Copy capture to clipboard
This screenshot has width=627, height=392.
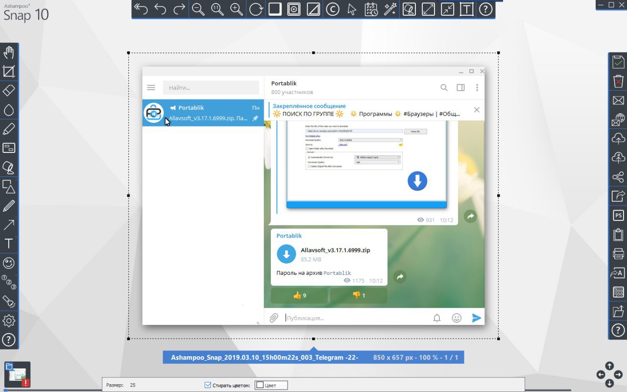(618, 234)
